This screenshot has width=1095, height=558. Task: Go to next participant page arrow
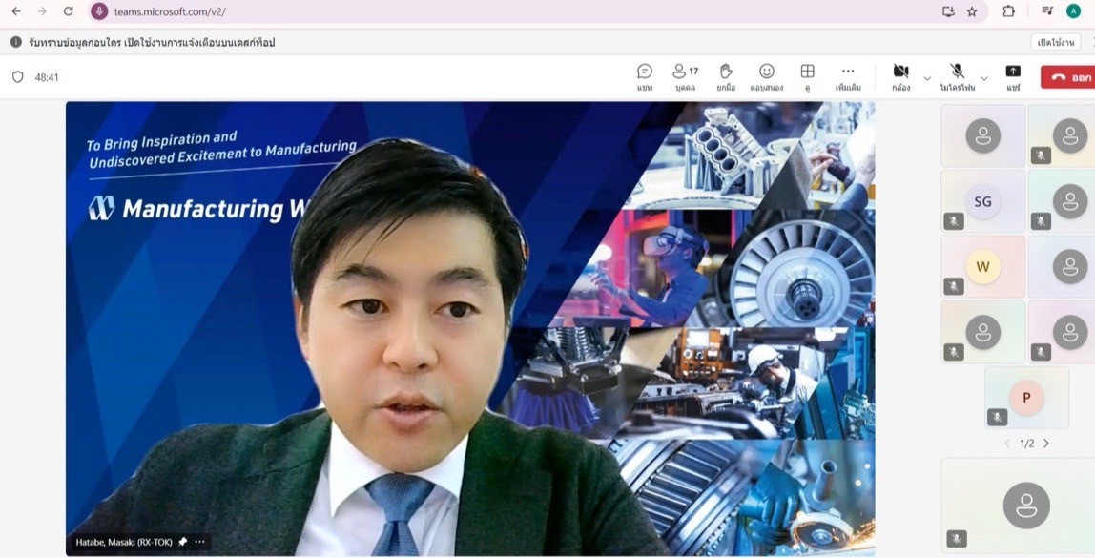pyautogui.click(x=1046, y=444)
